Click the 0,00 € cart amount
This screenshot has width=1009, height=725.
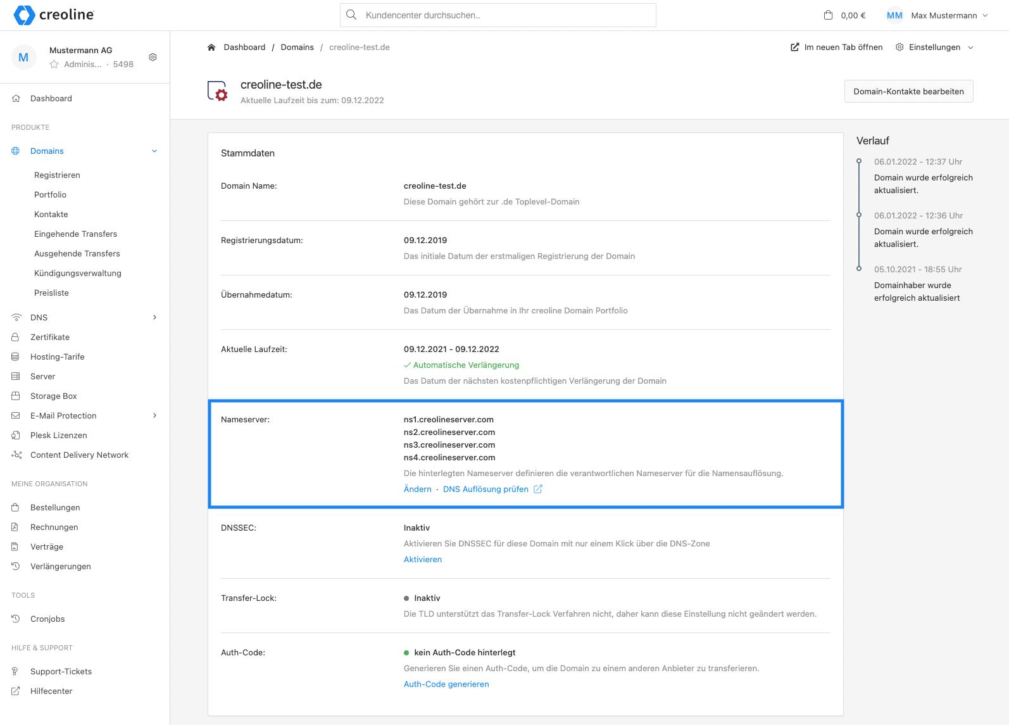pyautogui.click(x=853, y=15)
